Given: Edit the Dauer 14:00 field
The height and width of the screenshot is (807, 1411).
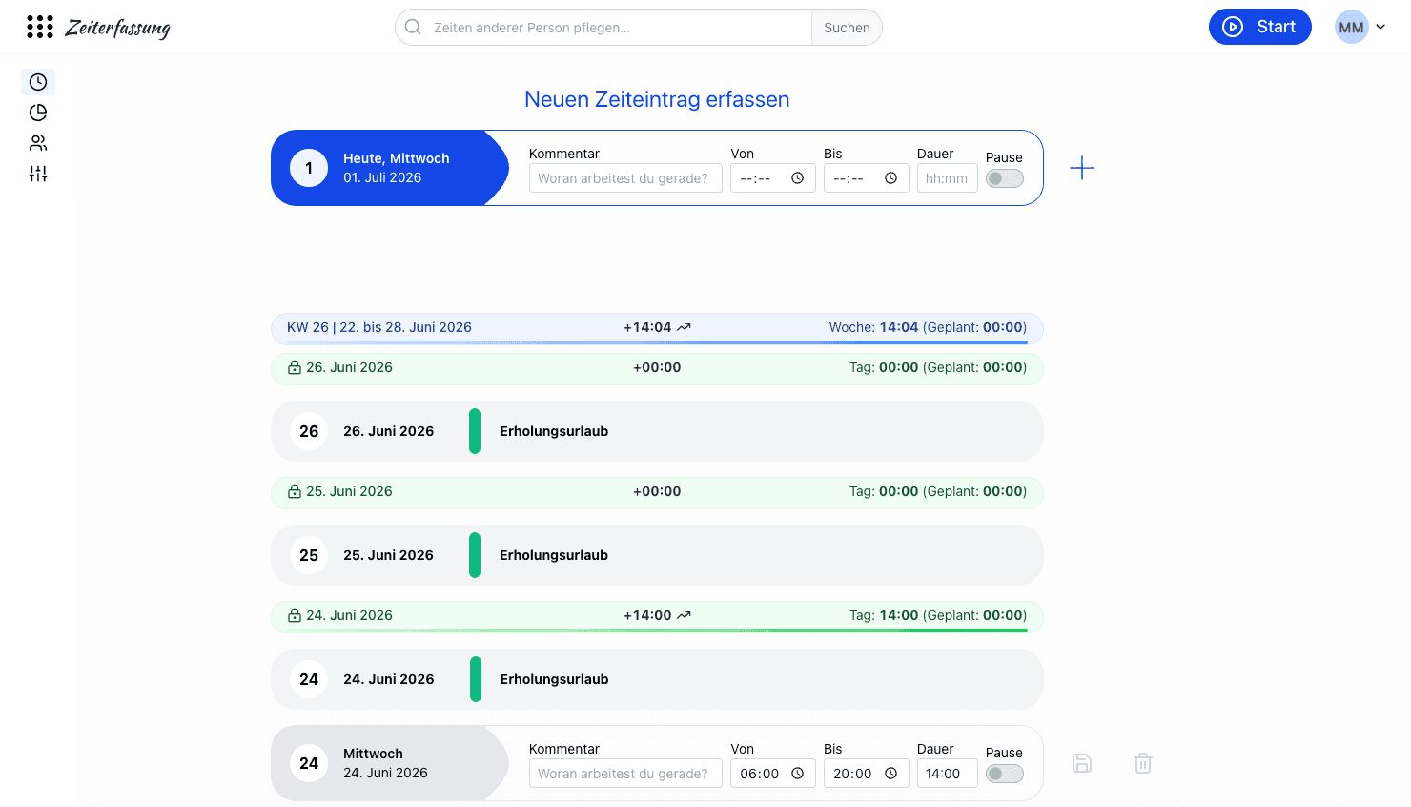Looking at the screenshot, I should click(947, 774).
